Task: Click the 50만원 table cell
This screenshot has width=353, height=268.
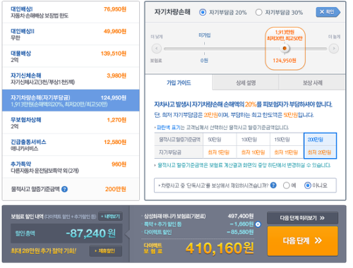Action: (x=220, y=140)
